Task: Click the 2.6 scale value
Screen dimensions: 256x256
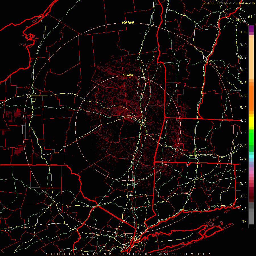Action: pos(243,146)
